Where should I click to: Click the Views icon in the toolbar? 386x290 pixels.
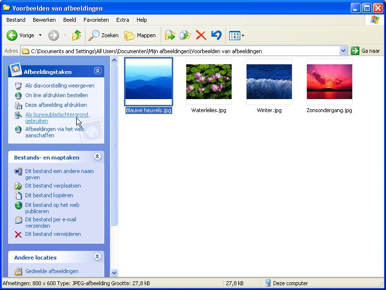pos(236,35)
